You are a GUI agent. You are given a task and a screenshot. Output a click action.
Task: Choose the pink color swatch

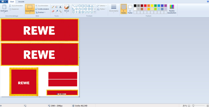[x=145, y=9]
